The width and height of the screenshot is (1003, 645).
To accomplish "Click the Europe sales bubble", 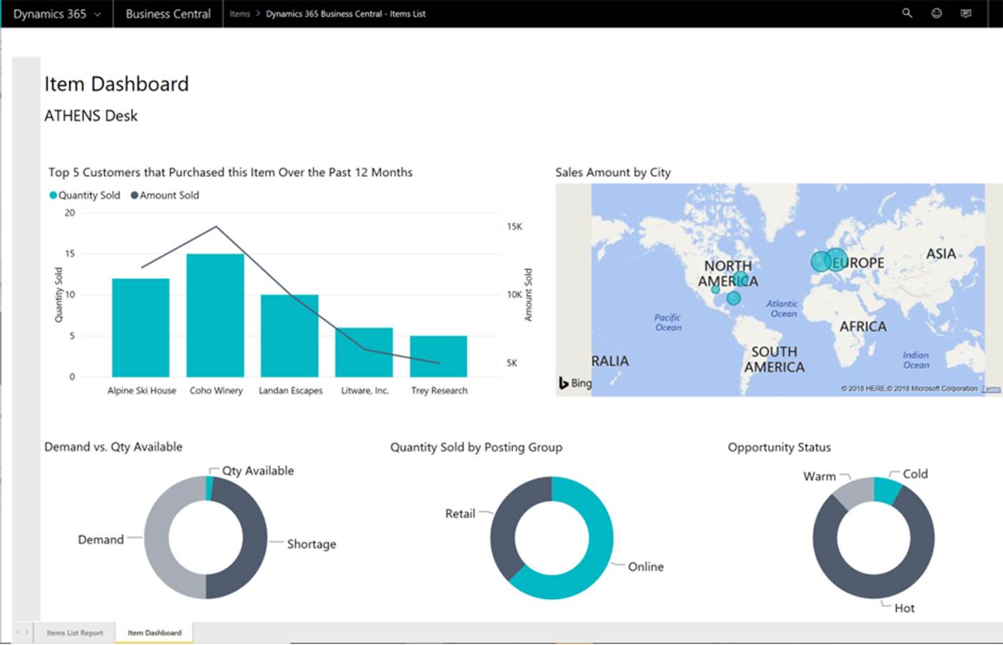I will tap(835, 259).
